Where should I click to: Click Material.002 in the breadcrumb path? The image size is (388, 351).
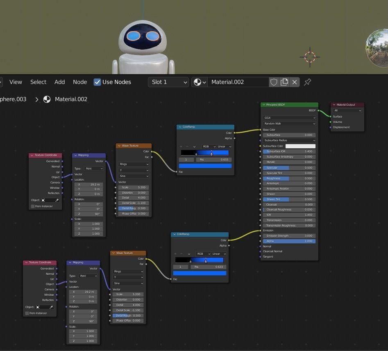coord(70,99)
